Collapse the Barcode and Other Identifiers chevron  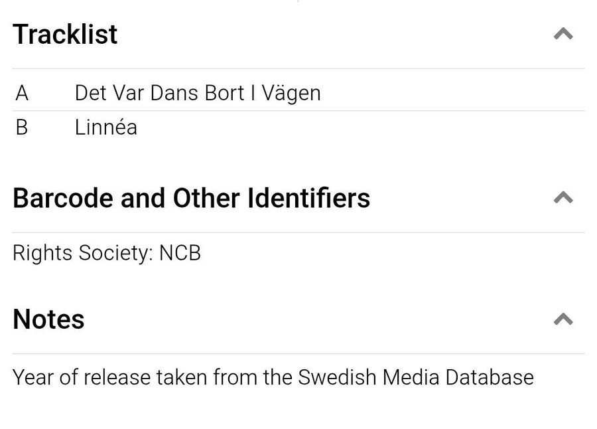tap(563, 197)
